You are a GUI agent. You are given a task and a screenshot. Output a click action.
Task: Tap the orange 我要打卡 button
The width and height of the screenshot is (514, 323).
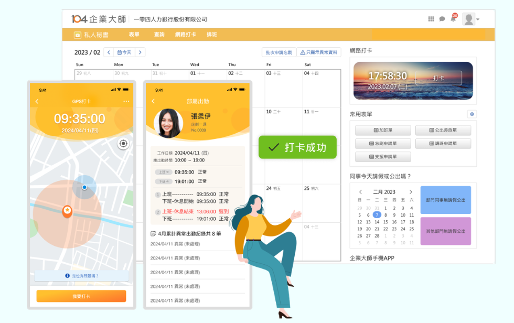coord(81,296)
